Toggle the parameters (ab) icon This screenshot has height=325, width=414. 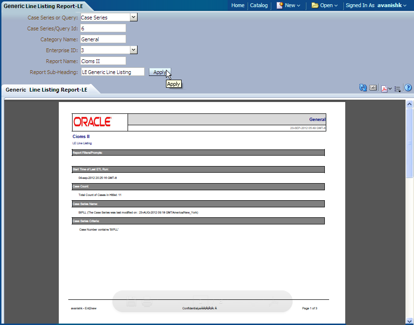(x=373, y=87)
